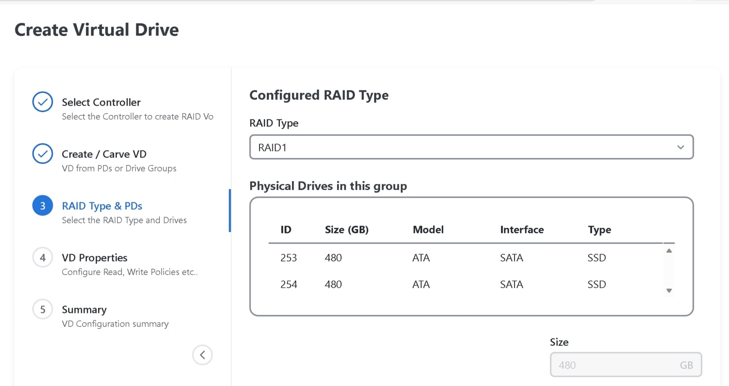The width and height of the screenshot is (729, 386).
Task: Click the physical drives table scroll up arrow
Action: click(x=669, y=251)
